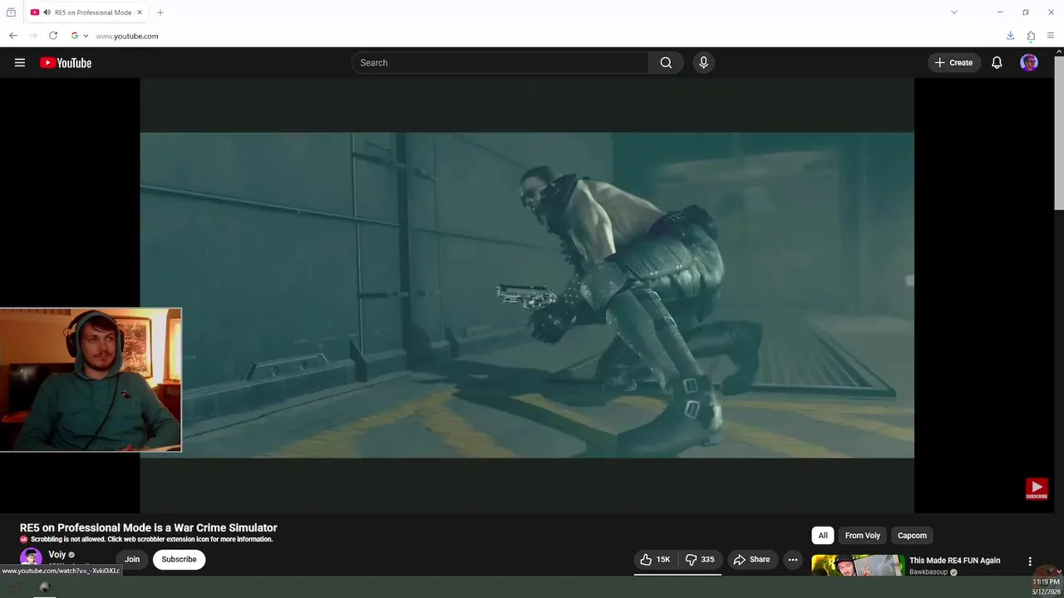Screen dimensions: 1064x598
Task: Select the From Voiy filter chip
Action: point(862,536)
